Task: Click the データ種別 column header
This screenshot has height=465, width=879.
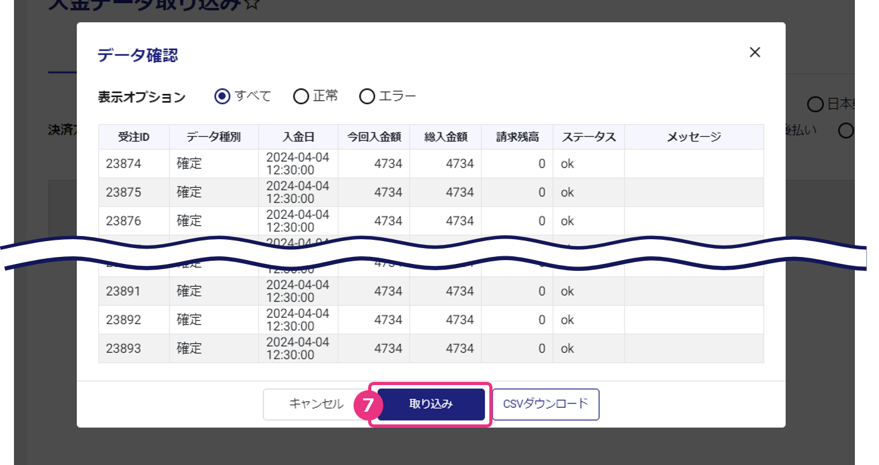Action: point(214,137)
